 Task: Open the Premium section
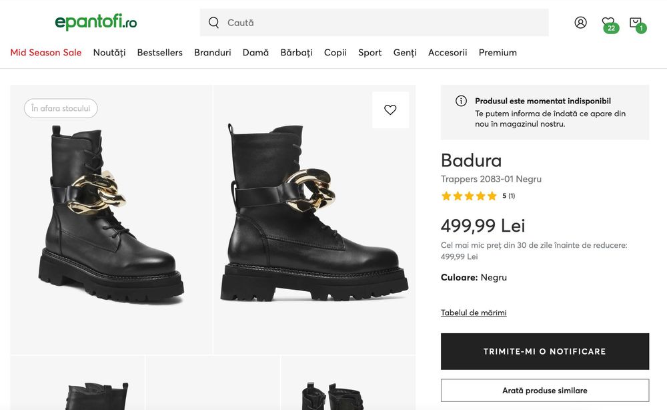click(x=498, y=53)
